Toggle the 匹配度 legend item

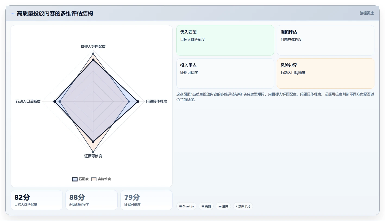(x=80, y=179)
